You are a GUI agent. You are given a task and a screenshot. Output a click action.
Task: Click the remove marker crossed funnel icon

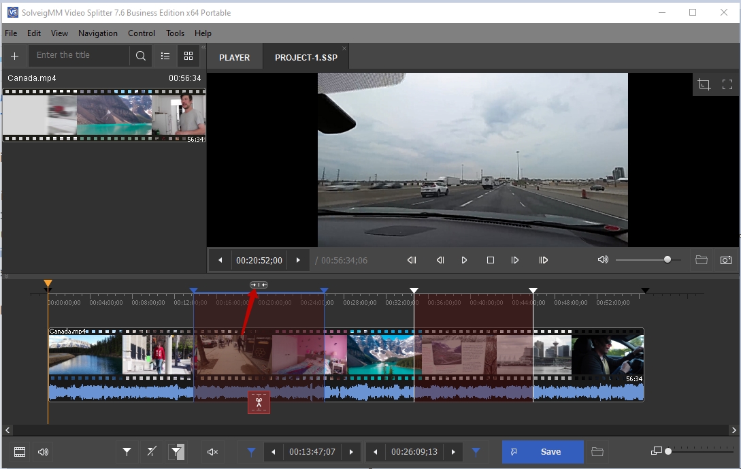point(151,451)
